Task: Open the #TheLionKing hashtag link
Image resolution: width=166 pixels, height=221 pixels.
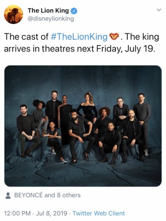Action: tap(79, 37)
